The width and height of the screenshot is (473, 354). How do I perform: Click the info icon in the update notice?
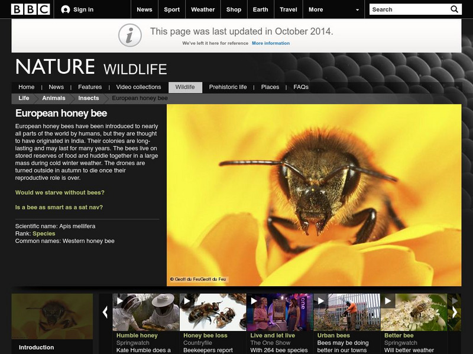coord(130,35)
